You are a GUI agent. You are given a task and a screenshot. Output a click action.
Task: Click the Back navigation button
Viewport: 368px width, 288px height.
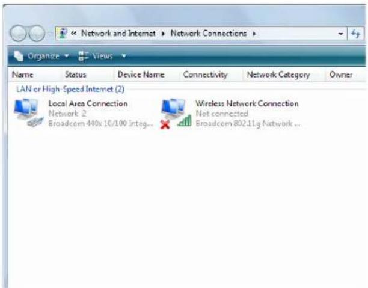pos(18,33)
